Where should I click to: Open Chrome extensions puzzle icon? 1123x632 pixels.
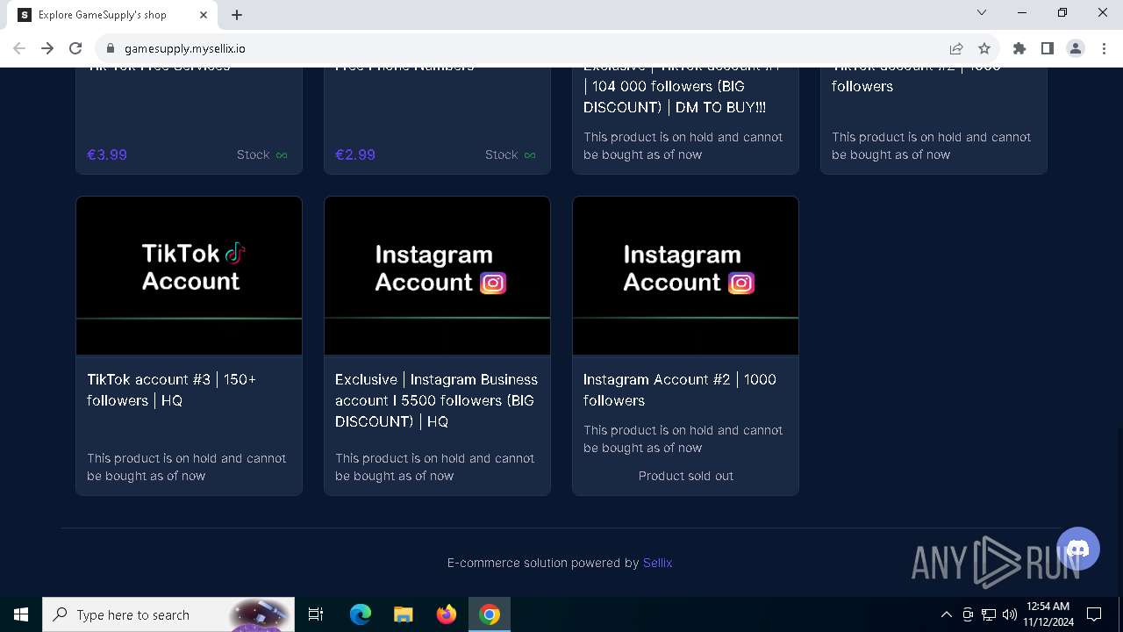pos(1019,48)
